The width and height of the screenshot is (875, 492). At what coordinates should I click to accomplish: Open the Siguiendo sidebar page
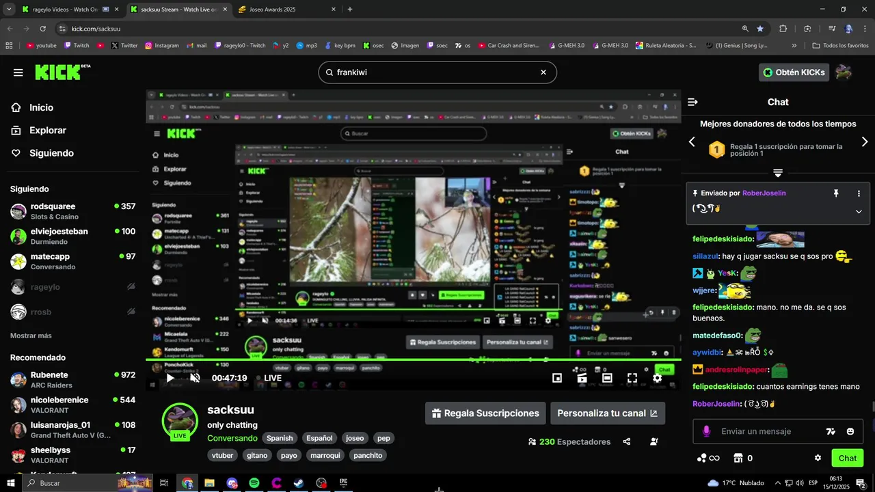(x=51, y=153)
